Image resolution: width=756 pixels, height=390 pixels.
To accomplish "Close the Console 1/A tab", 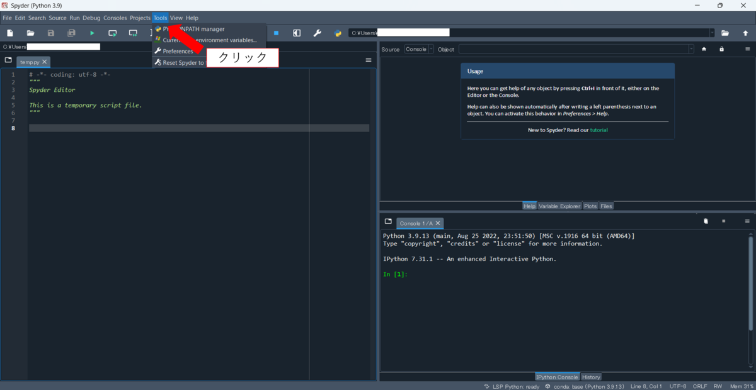I will click(438, 223).
